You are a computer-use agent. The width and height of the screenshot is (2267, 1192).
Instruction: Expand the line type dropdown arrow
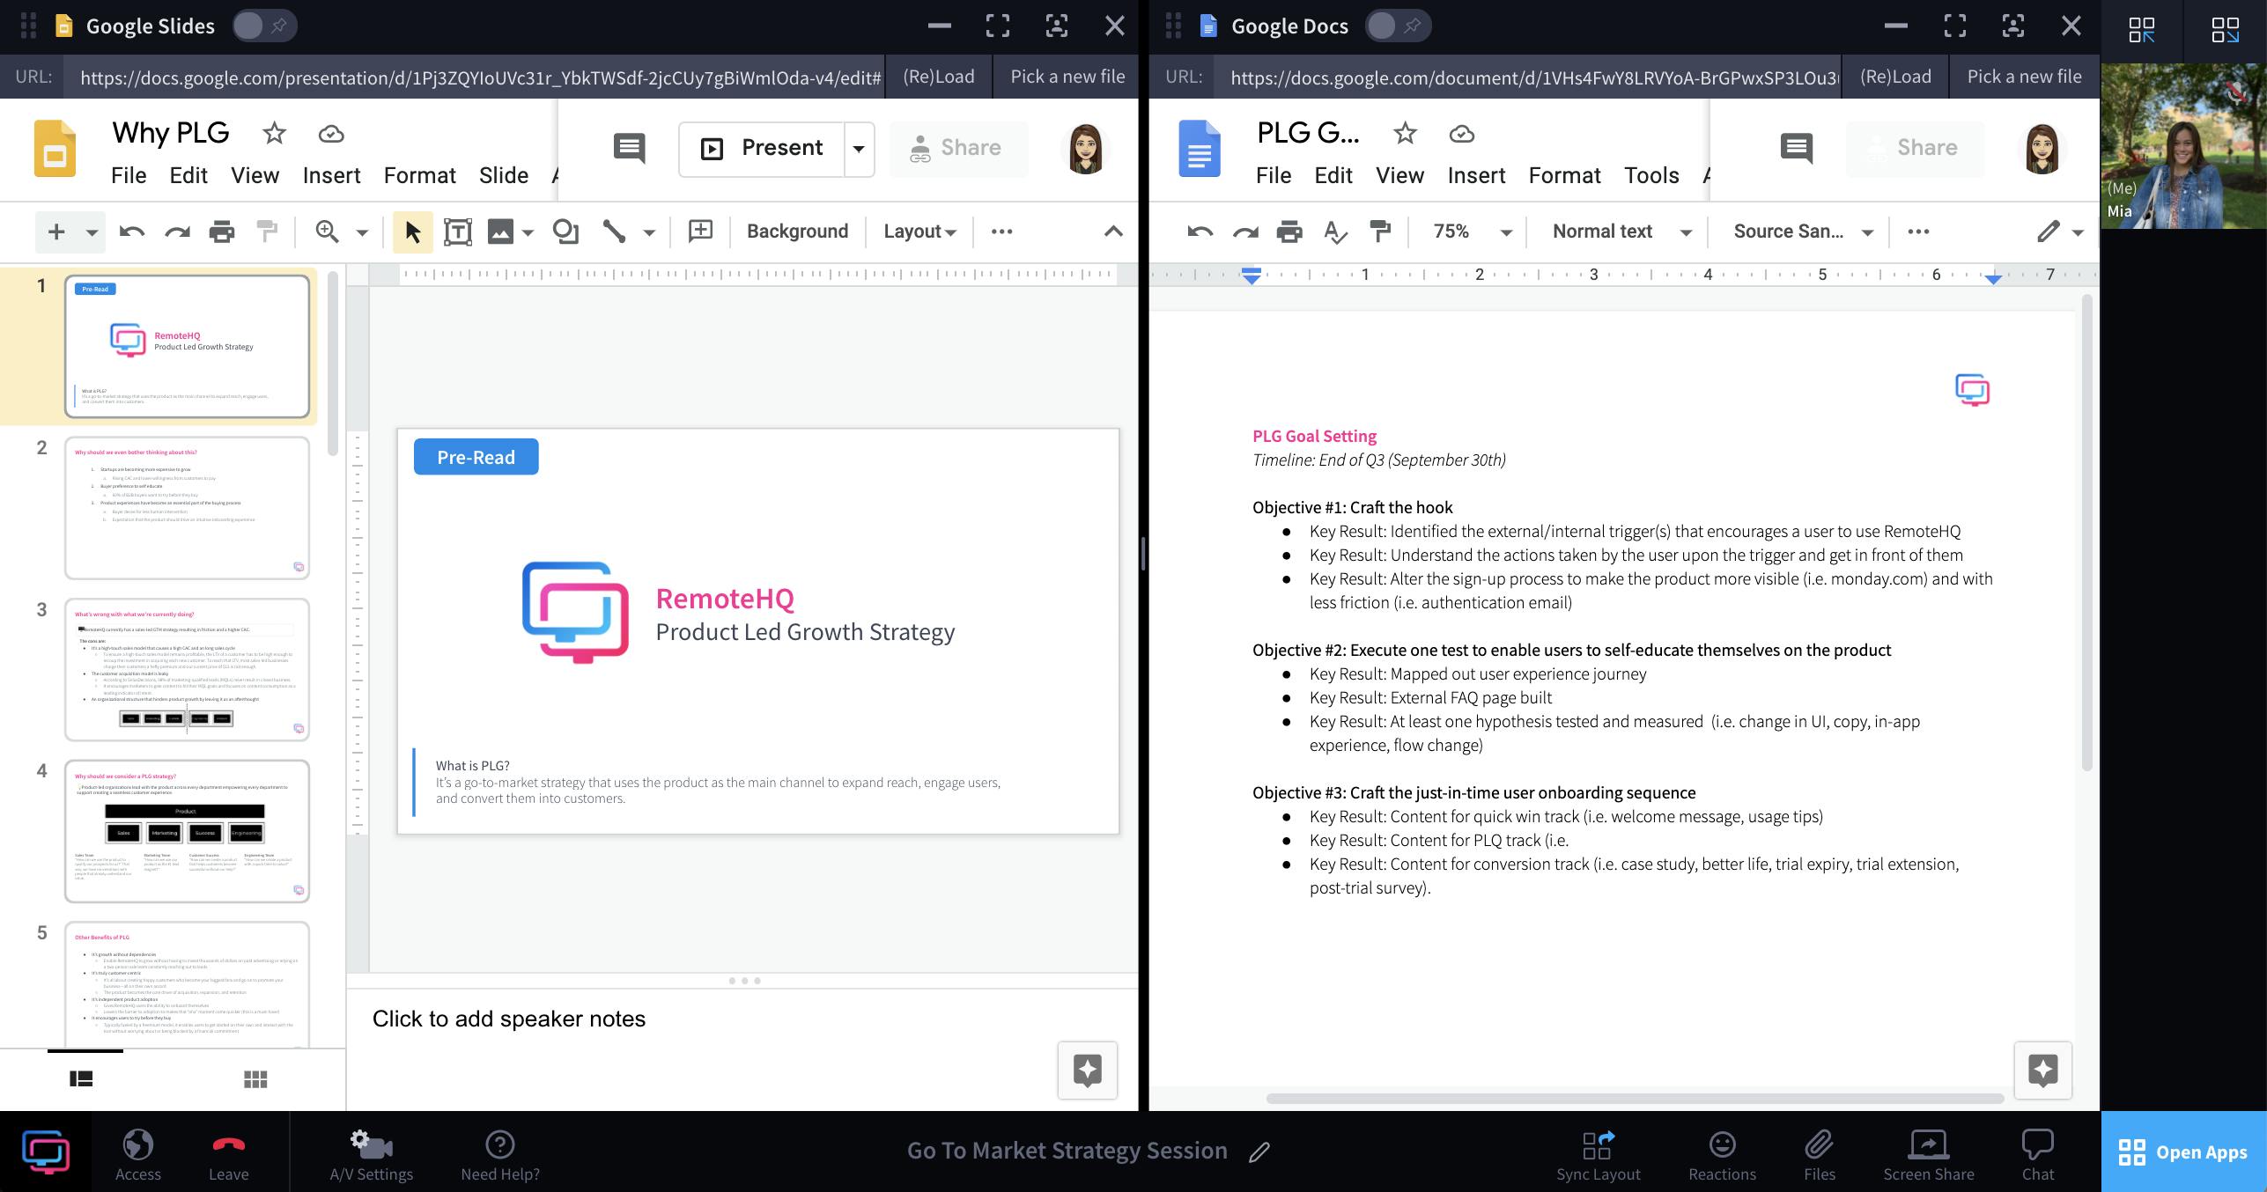click(x=649, y=232)
